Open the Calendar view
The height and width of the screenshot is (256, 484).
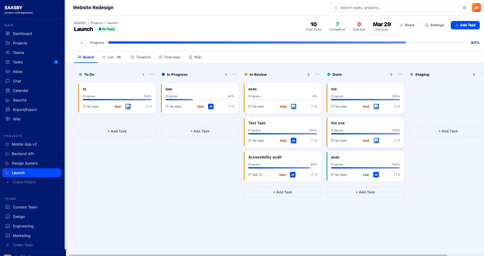(x=20, y=91)
